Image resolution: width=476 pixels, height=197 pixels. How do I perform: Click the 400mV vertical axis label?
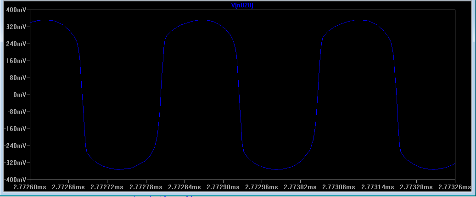coord(16,10)
